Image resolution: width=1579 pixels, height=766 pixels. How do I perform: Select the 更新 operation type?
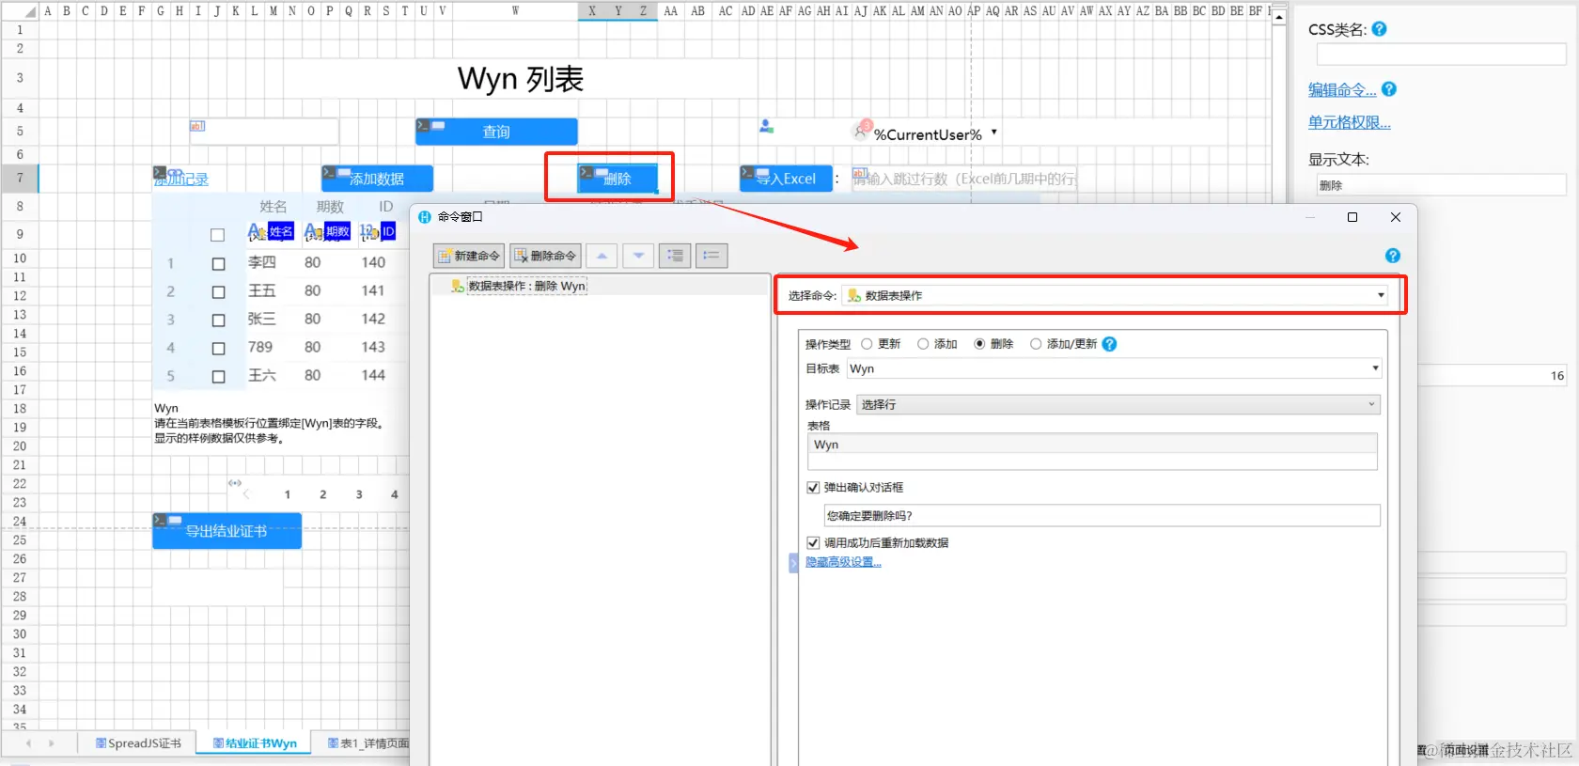pyautogui.click(x=867, y=344)
